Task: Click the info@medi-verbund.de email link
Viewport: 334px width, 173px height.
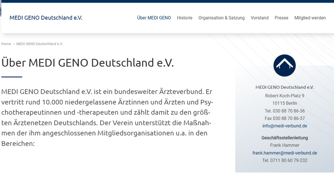Action: click(x=285, y=126)
